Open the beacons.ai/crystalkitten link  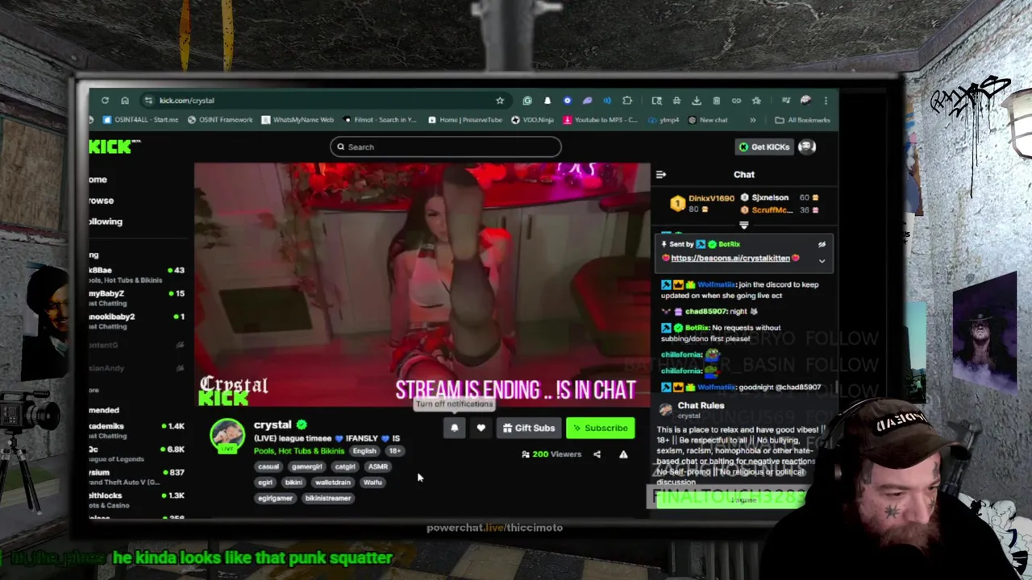tap(730, 259)
